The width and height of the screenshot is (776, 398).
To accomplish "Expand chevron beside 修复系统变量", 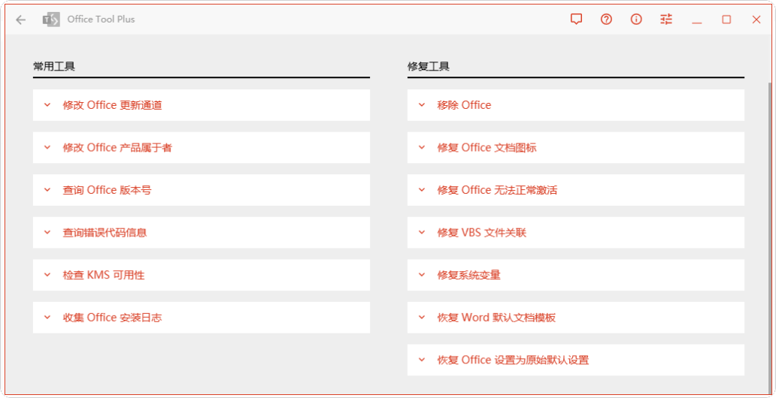I will point(422,275).
